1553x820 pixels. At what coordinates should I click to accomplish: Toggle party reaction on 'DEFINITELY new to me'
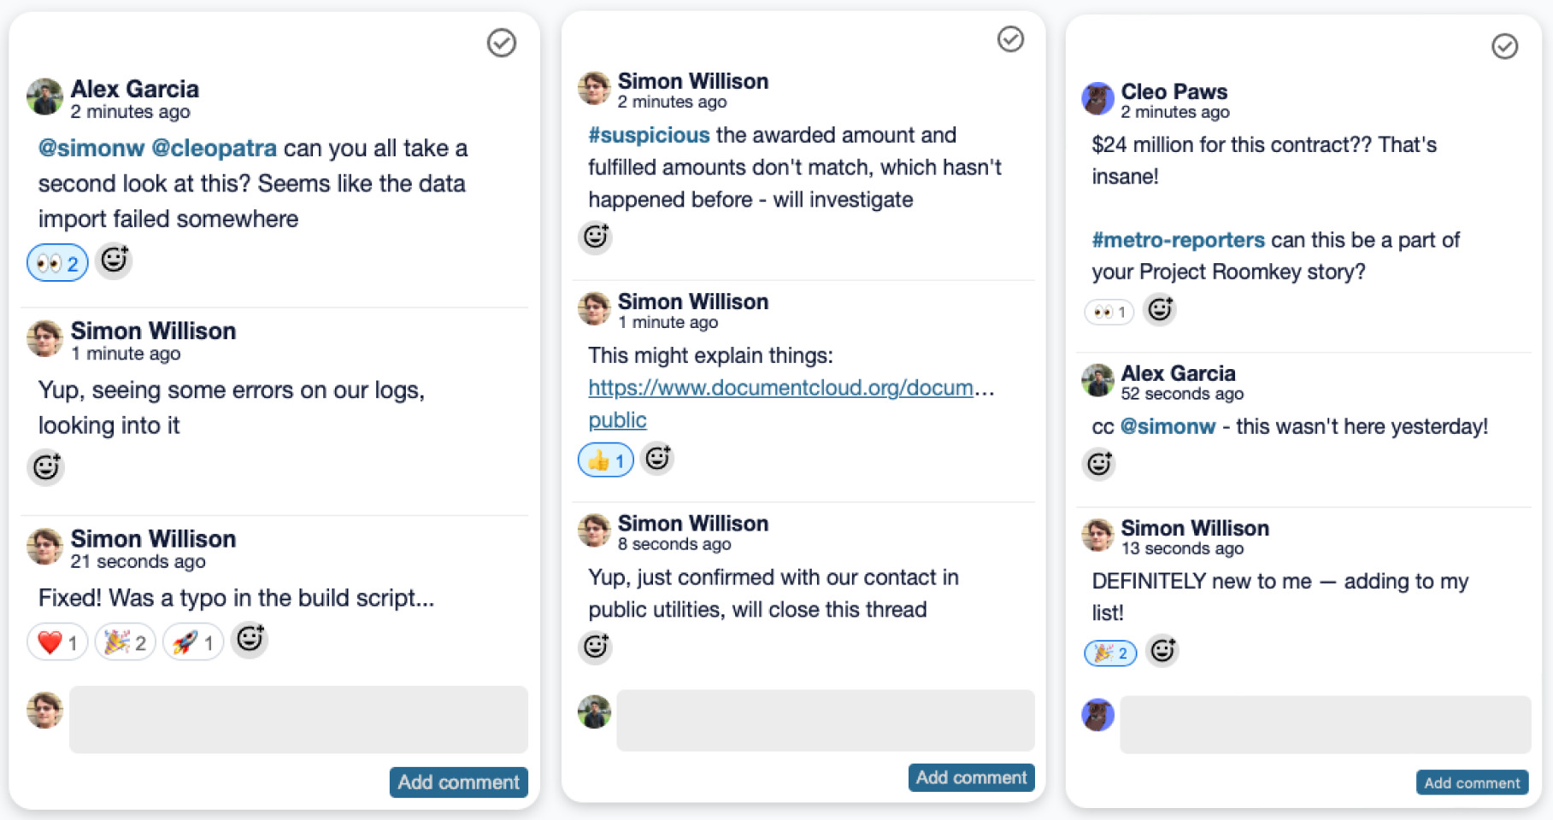(x=1110, y=653)
